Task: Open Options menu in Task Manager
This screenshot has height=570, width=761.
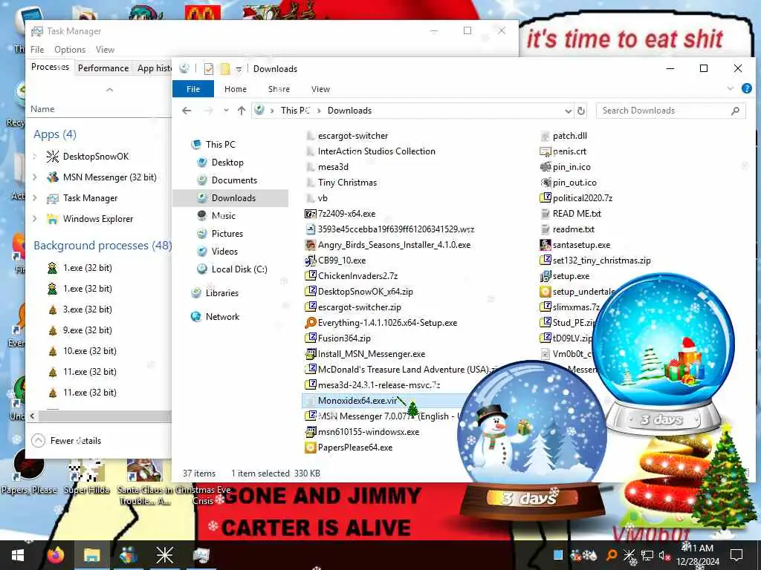Action: [70, 50]
